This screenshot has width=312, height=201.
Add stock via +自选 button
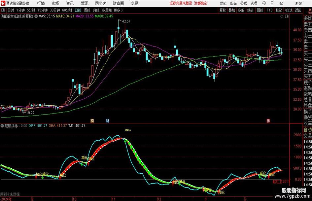pos(289,10)
